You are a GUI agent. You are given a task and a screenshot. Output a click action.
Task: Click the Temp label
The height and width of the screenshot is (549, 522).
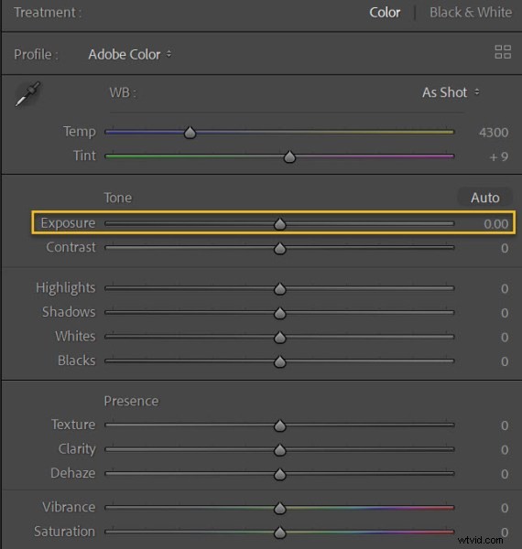pos(80,132)
